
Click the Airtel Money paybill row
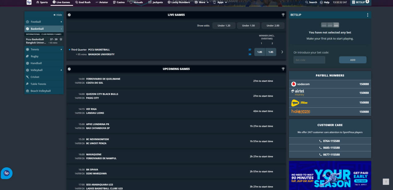click(x=330, y=93)
